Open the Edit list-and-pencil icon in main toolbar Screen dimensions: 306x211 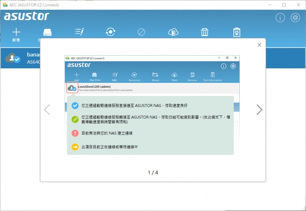[79, 32]
